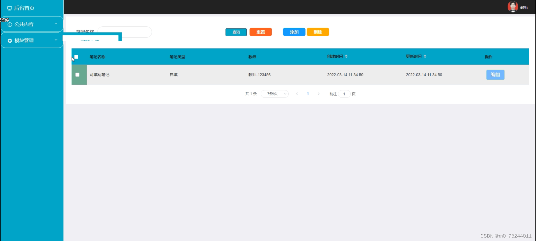
Task: Click the 操作 column header
Action: click(489, 57)
